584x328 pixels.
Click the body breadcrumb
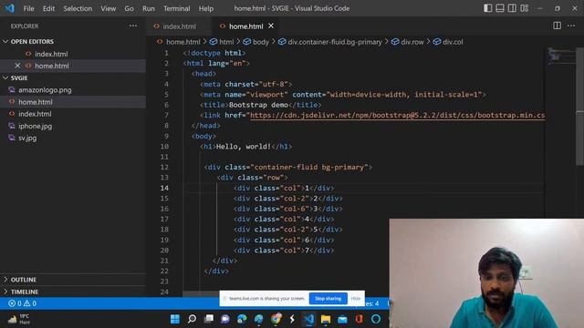pyautogui.click(x=260, y=42)
